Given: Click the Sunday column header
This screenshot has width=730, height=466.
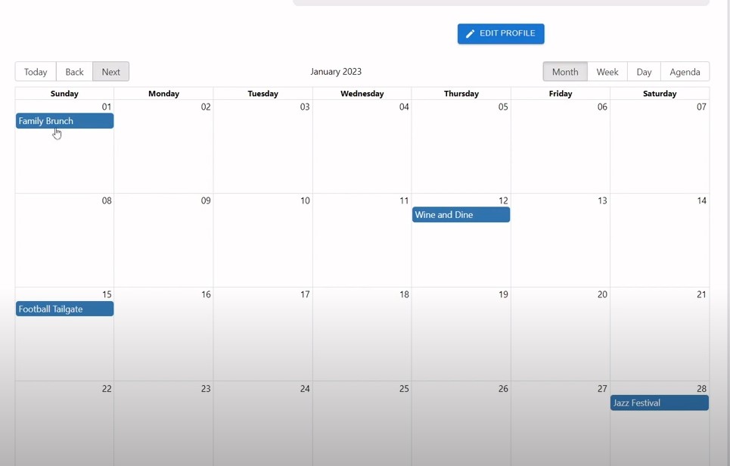Looking at the screenshot, I should (64, 93).
